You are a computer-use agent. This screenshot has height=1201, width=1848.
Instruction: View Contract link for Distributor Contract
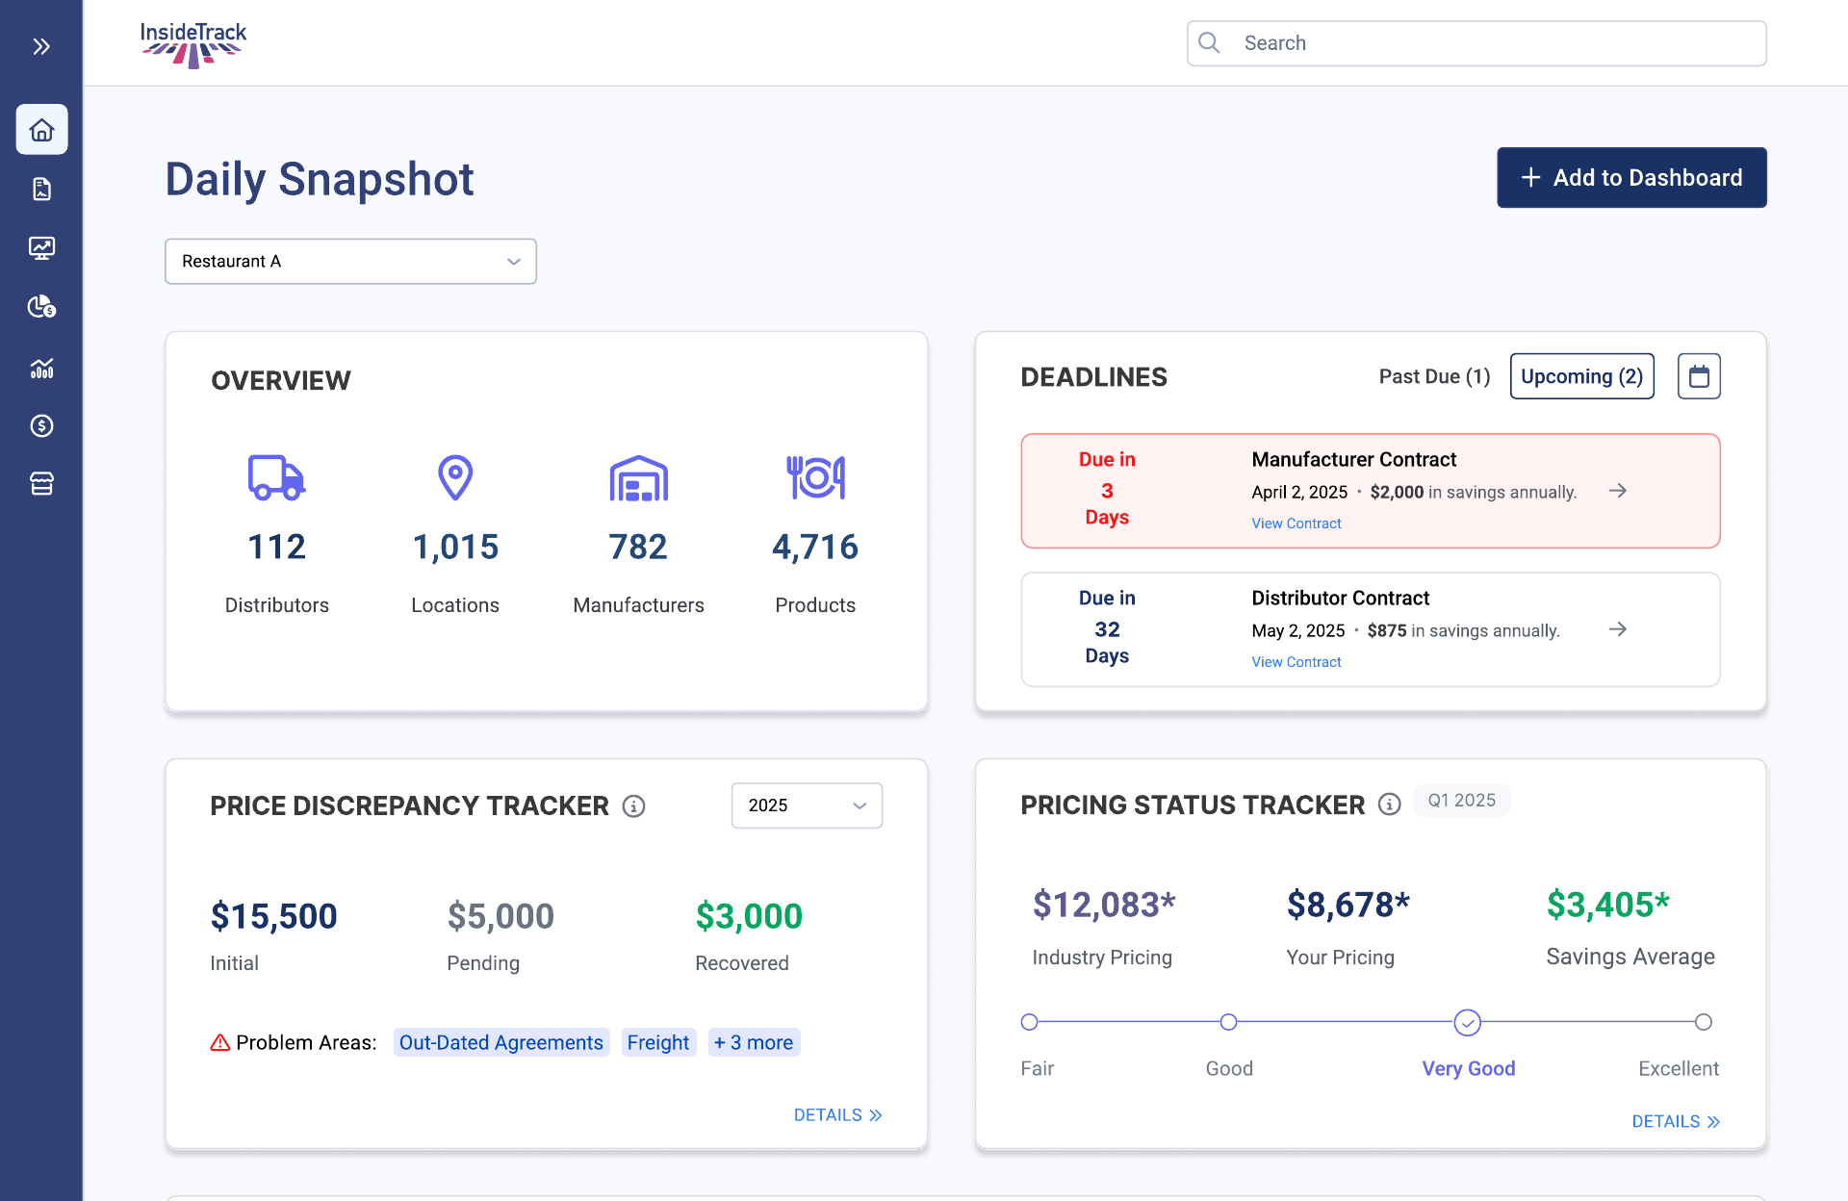[1296, 662]
